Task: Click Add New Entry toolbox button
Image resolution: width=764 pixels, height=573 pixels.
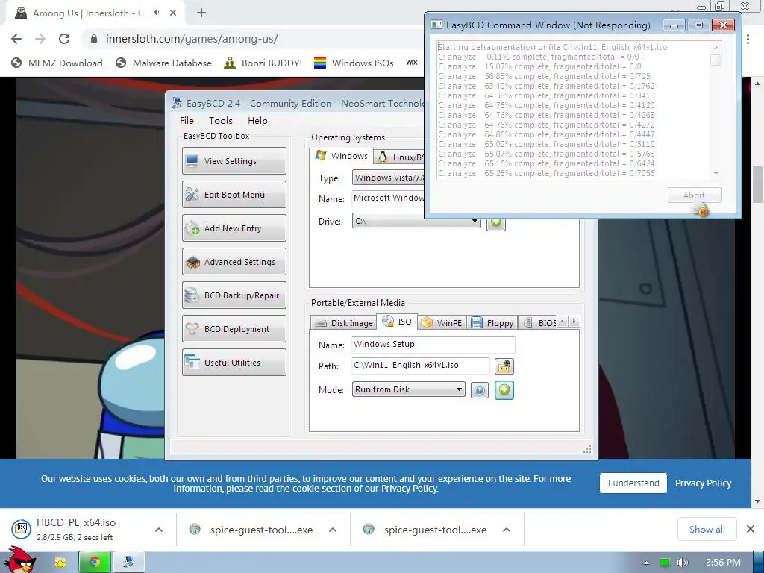Action: coord(234,228)
